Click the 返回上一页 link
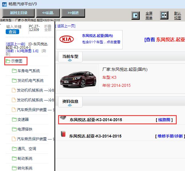The height and width of the screenshot is (171, 185). (65, 26)
